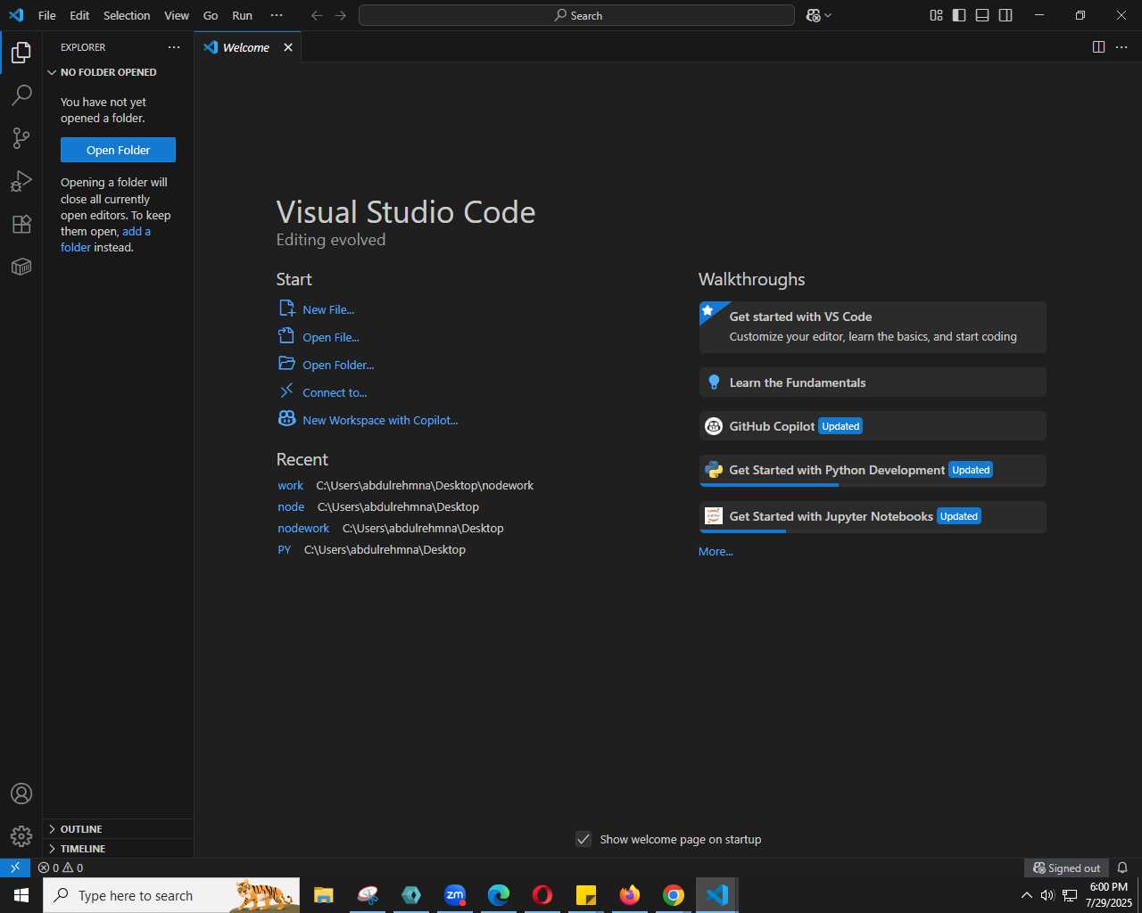The height and width of the screenshot is (913, 1142).
Task: Open the Edit menu
Action: pyautogui.click(x=79, y=15)
